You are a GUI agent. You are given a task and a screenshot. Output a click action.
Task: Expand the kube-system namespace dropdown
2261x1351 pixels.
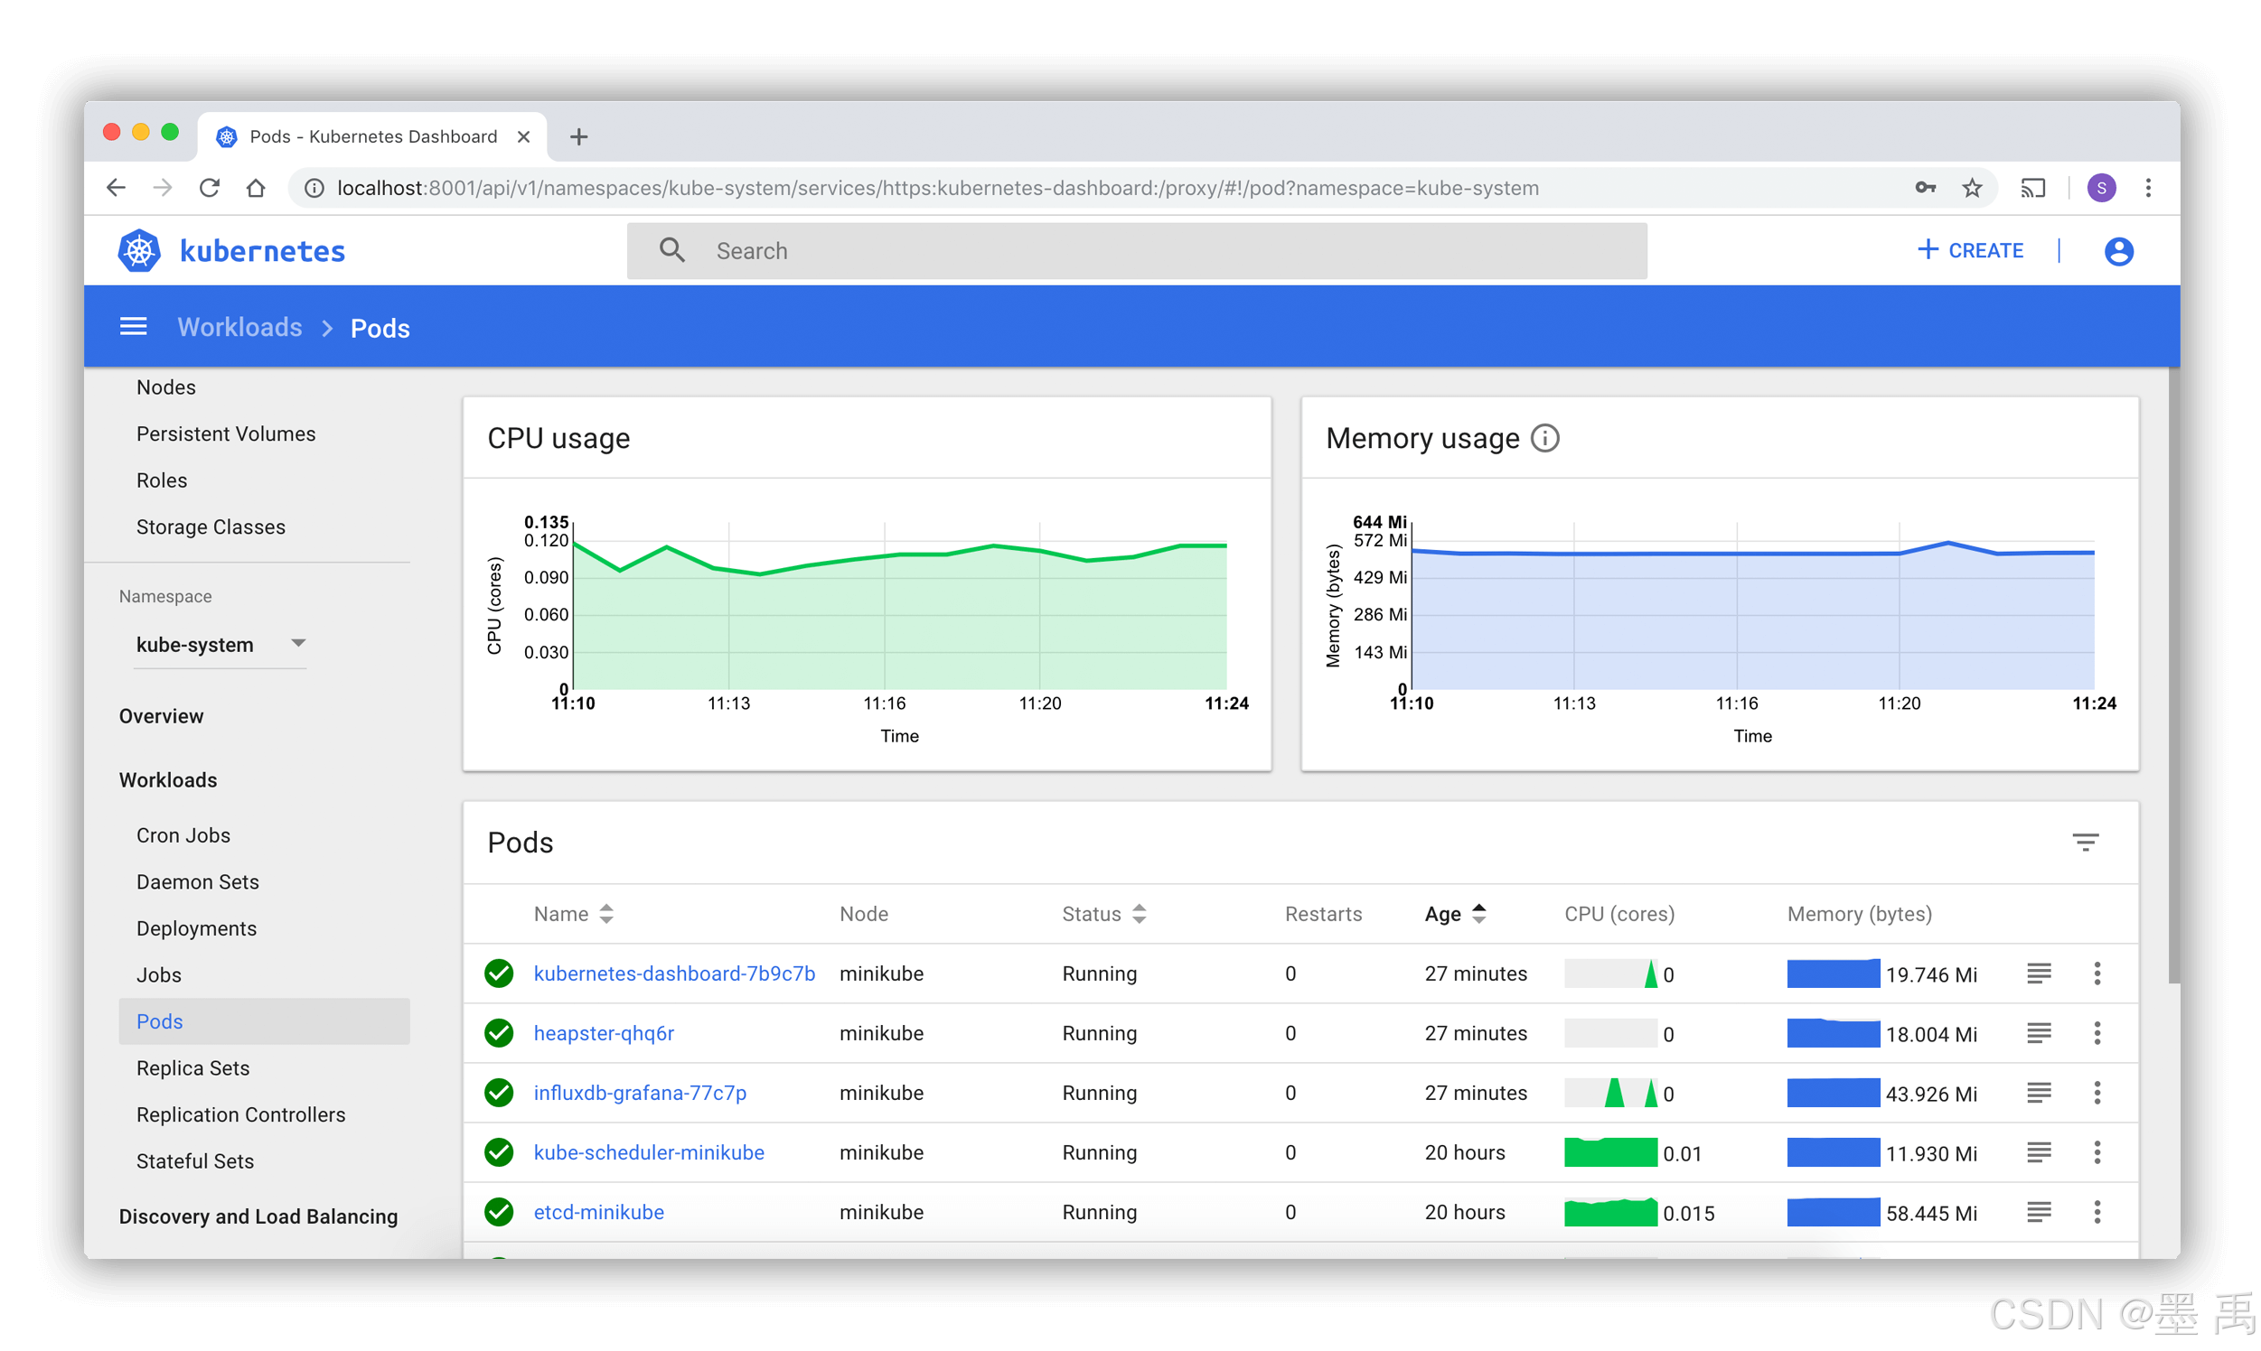(x=220, y=645)
